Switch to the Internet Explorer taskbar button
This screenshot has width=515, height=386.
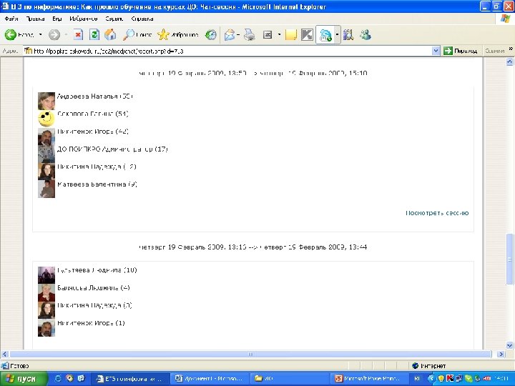click(x=131, y=378)
